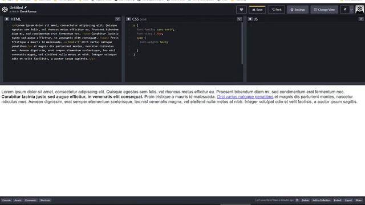Click inside the empty JS editor

(x=305, y=52)
